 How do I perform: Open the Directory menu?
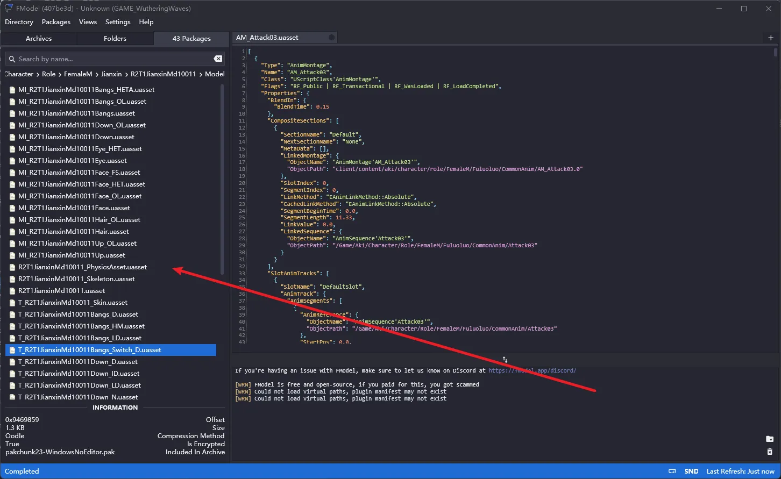(x=19, y=22)
